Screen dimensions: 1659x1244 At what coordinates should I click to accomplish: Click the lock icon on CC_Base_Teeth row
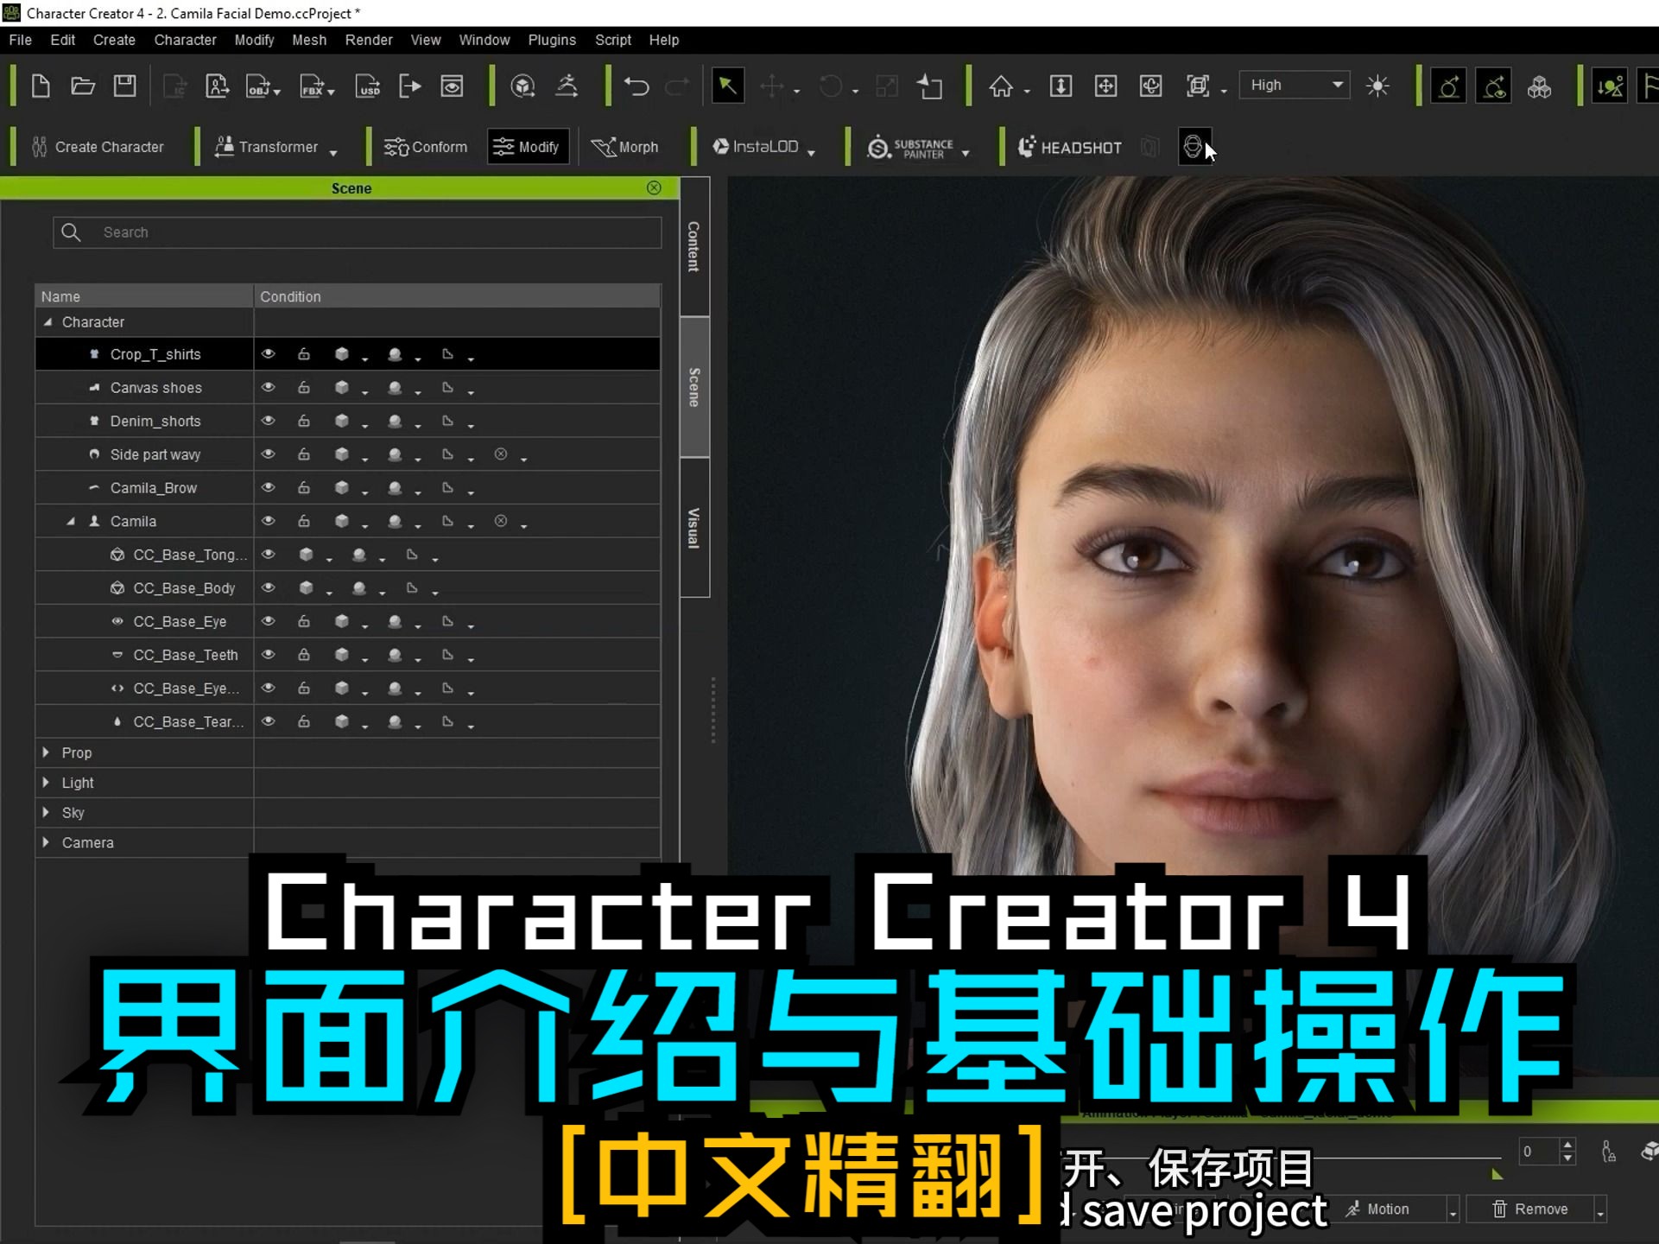tap(304, 655)
